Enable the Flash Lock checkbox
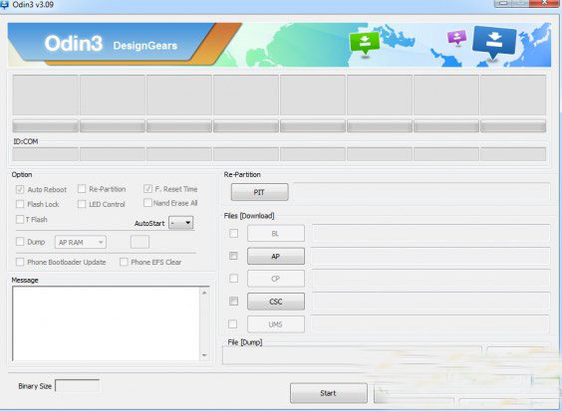562x412 pixels. pos(20,204)
